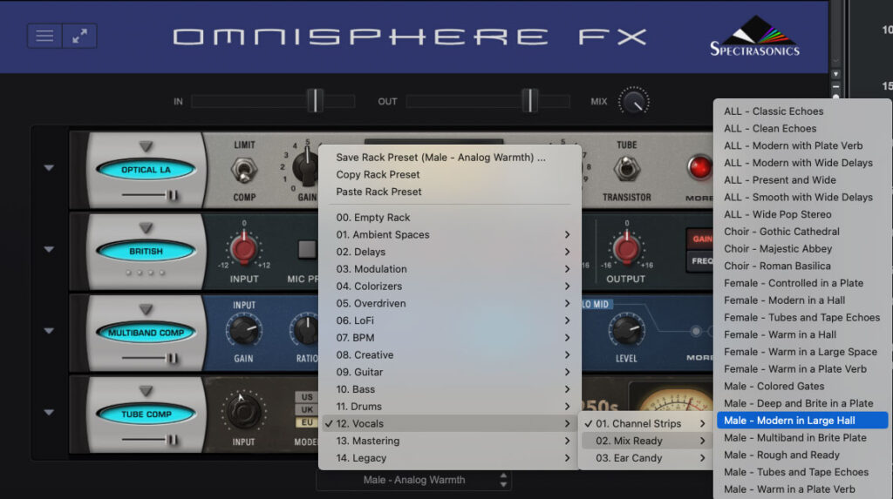893x499 pixels.
Task: Pick Male - Rough and Ready preset
Action: point(802,455)
